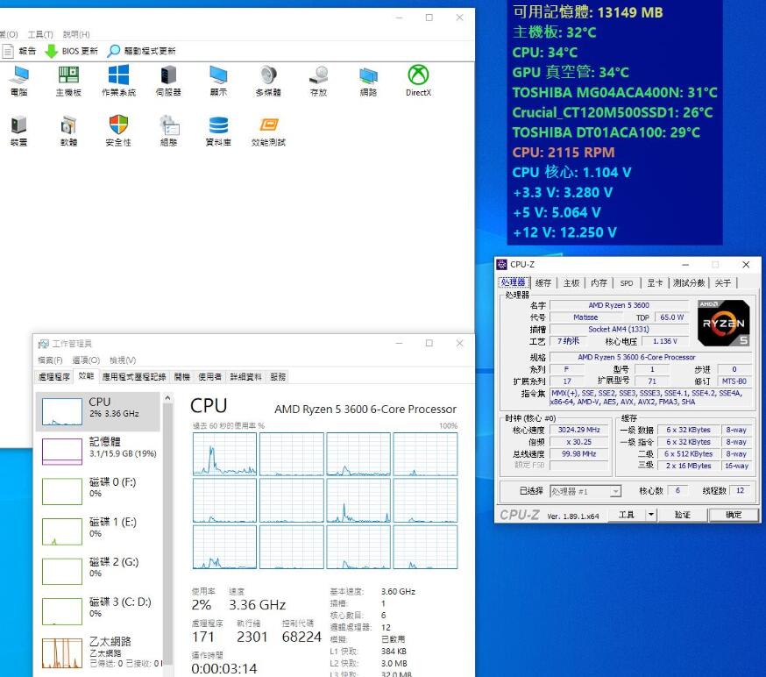The height and width of the screenshot is (677, 766).
Task: Open the 資料庫 database icon
Action: pyautogui.click(x=218, y=131)
